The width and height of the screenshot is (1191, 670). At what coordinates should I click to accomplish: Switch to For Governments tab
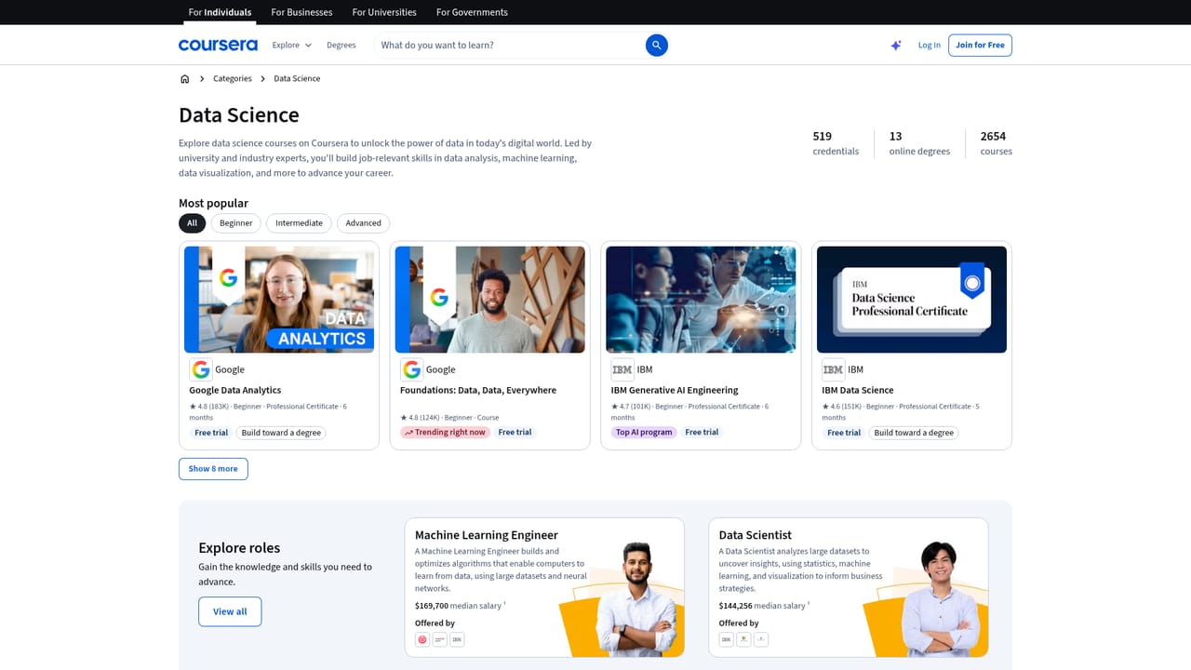click(472, 12)
